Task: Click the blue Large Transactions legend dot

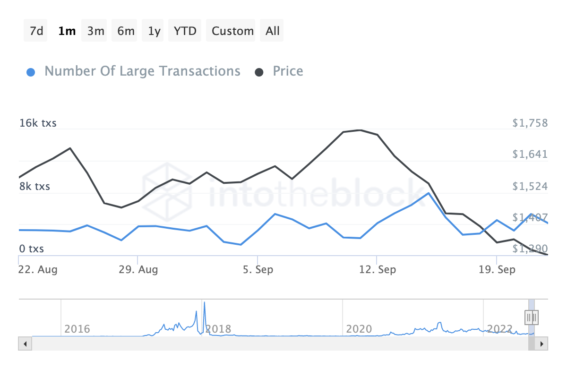Action: 31,72
